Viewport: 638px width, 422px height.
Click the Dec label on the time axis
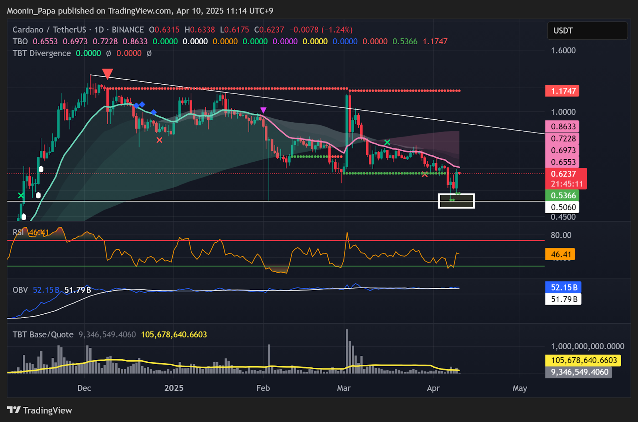coord(84,388)
